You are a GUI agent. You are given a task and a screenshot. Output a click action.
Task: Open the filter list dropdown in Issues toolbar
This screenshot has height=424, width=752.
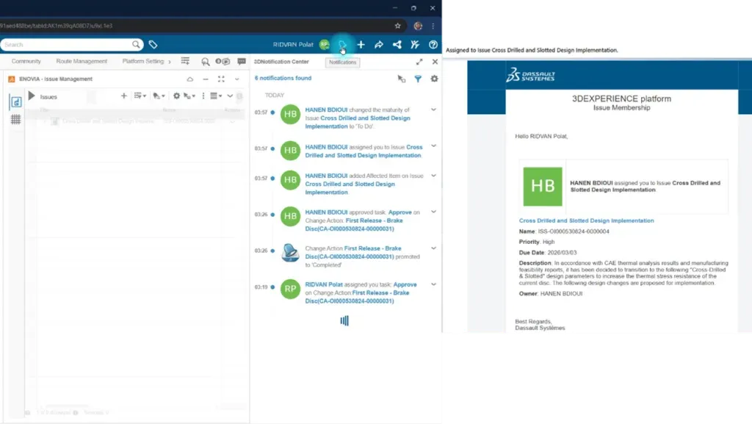click(x=140, y=96)
